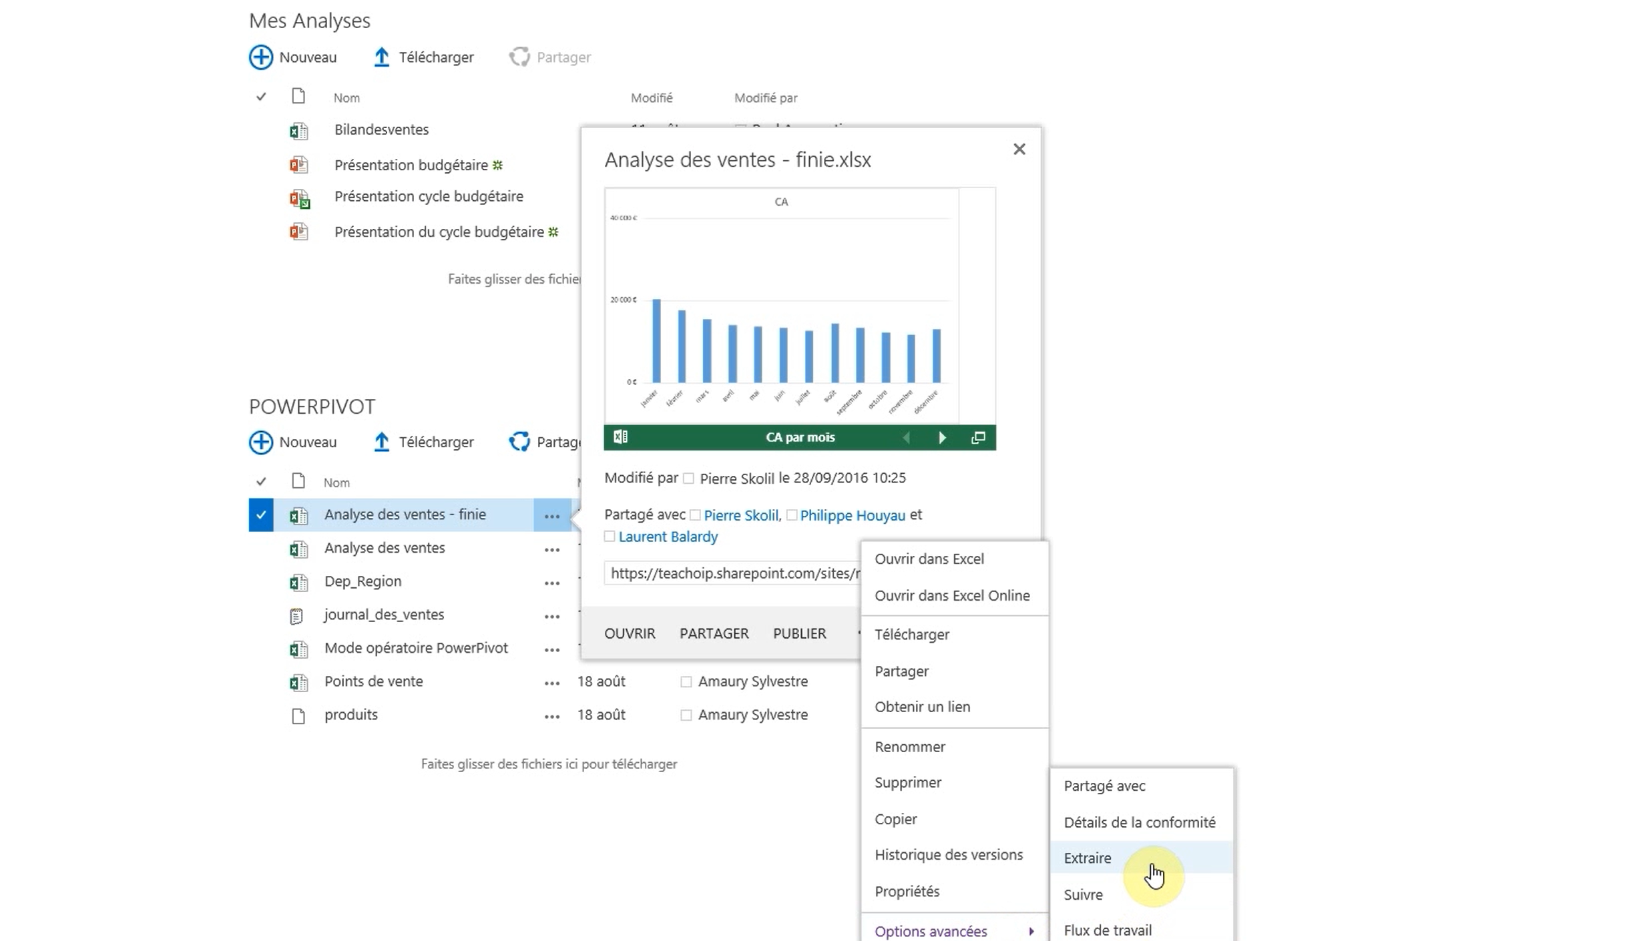
Task: Expand the Options avancées submenu
Action: point(955,931)
